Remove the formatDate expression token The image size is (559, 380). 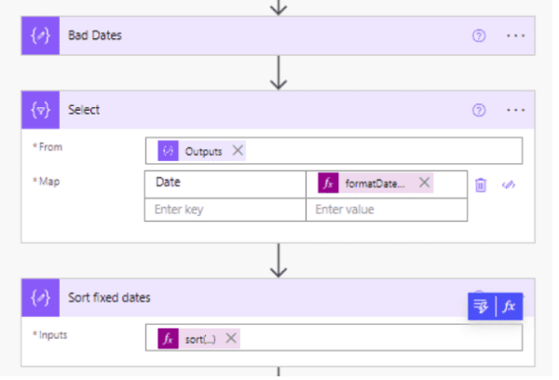point(425,183)
